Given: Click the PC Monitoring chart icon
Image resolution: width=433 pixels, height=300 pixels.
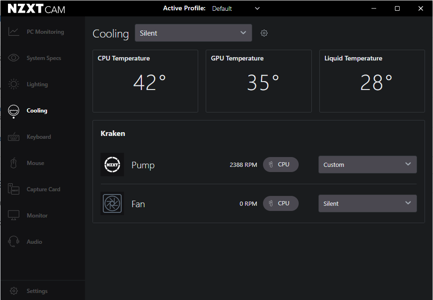Looking at the screenshot, I should point(14,32).
